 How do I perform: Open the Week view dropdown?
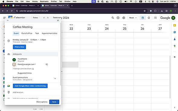pos(133,18)
